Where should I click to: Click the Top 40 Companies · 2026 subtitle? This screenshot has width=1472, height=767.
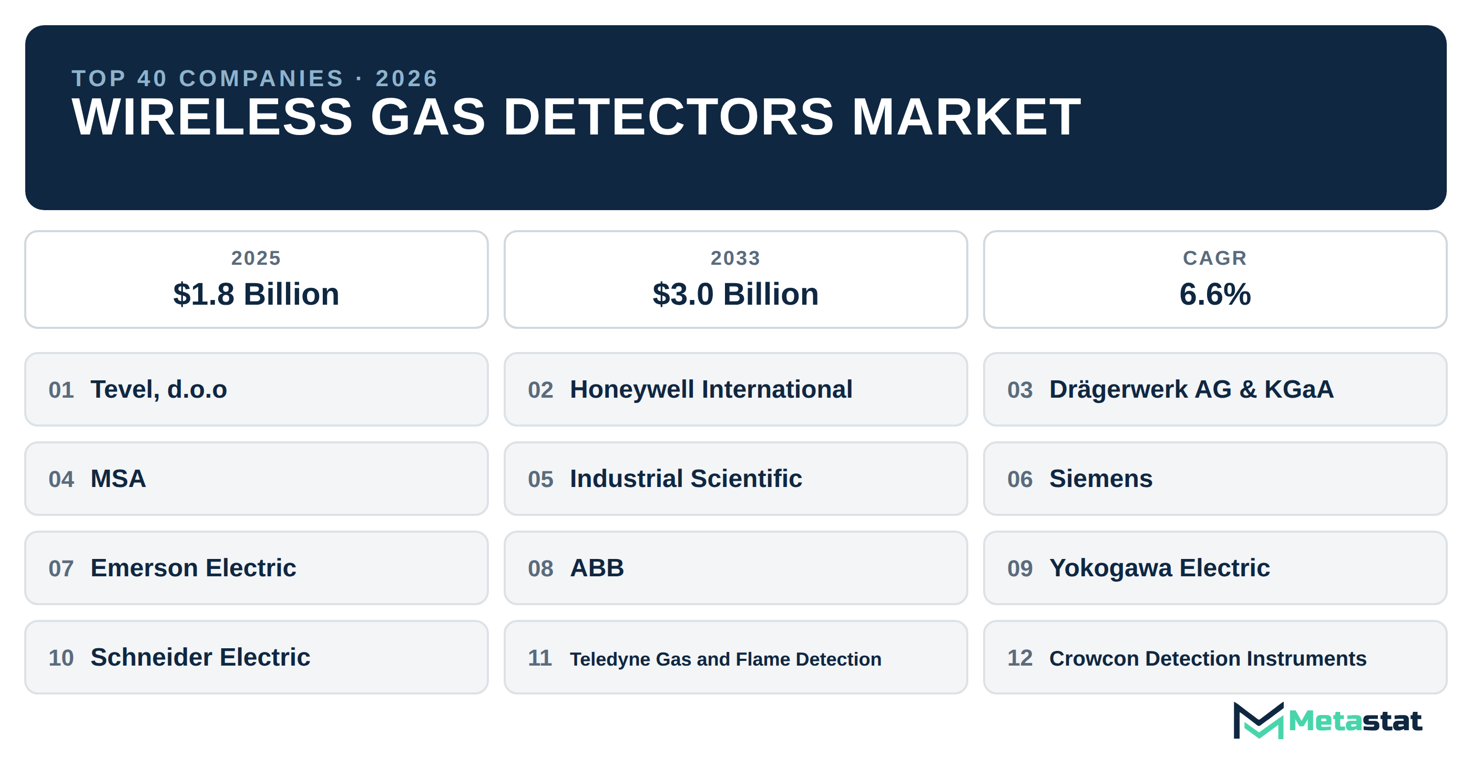click(255, 78)
